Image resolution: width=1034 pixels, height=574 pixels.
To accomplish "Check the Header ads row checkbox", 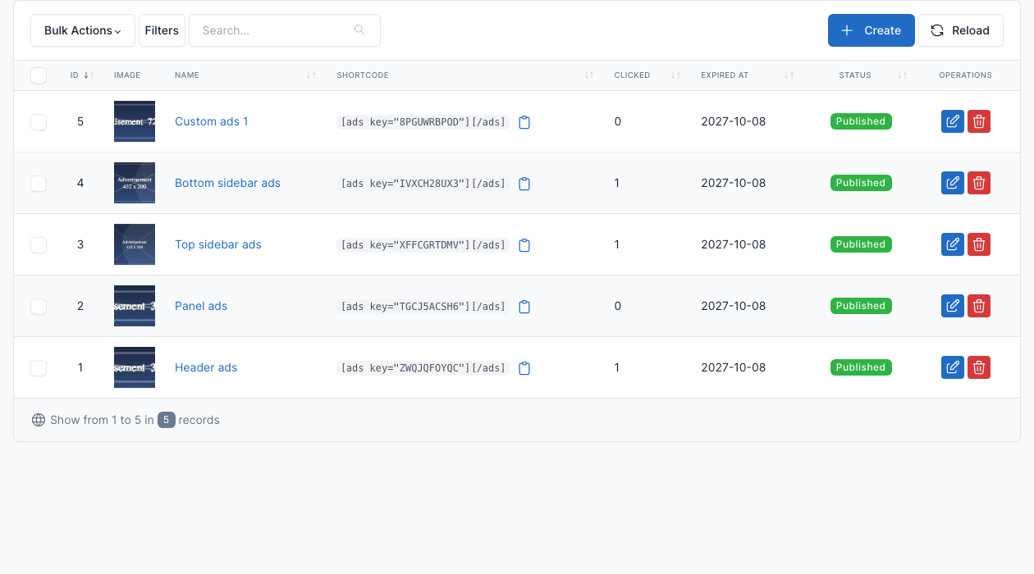I will coord(39,368).
